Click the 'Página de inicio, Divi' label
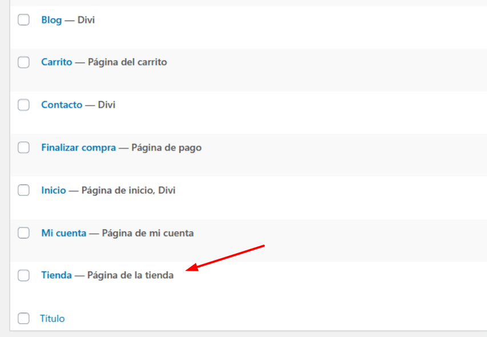 128,190
